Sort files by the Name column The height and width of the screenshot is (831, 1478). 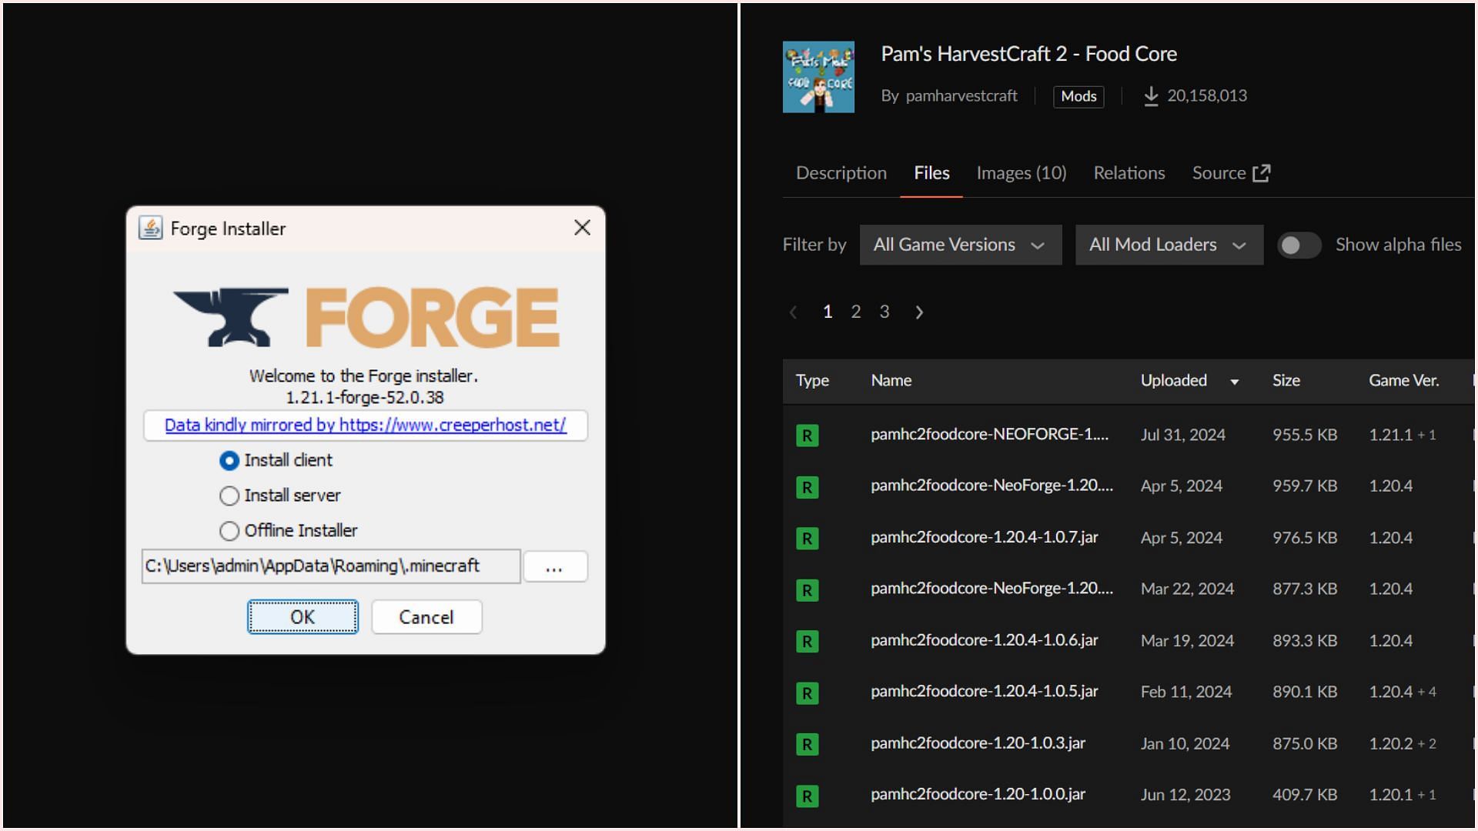coord(891,381)
